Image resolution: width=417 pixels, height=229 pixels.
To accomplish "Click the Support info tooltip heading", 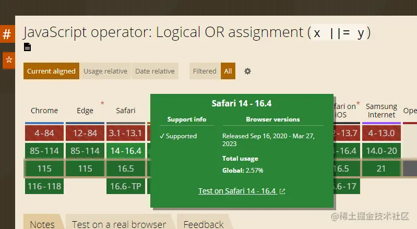I will click(187, 119).
